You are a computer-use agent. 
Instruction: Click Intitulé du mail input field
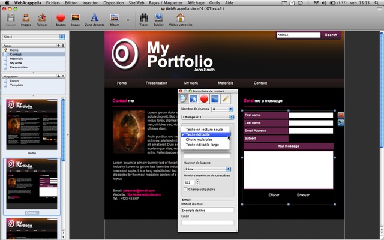(208, 211)
